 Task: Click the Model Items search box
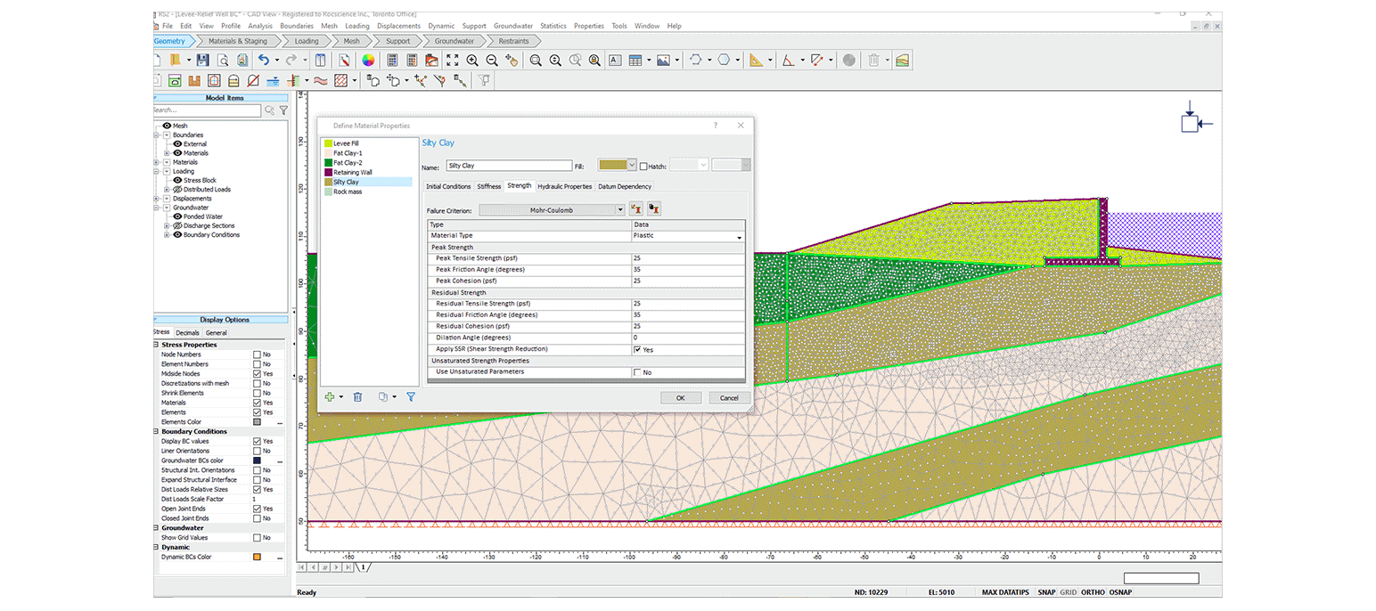207,110
